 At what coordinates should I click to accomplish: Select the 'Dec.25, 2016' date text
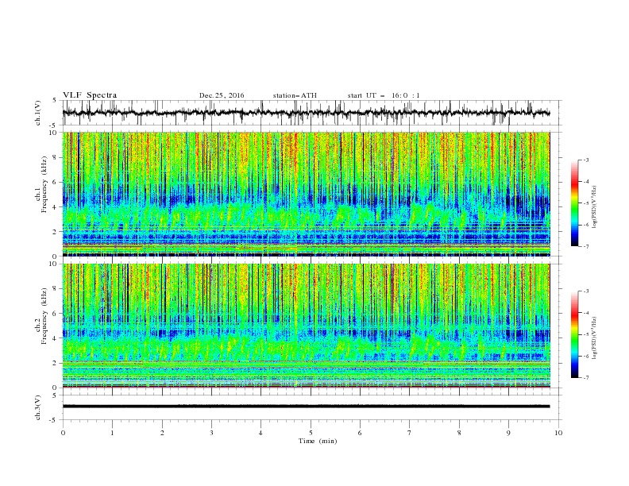[222, 95]
